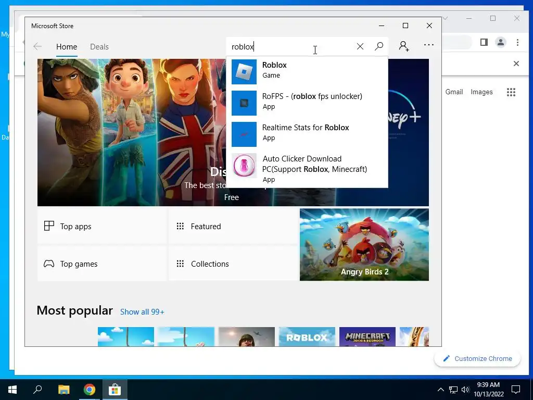533x400 pixels.
Task: Open the Angry Birds 2 tile
Action: click(364, 245)
